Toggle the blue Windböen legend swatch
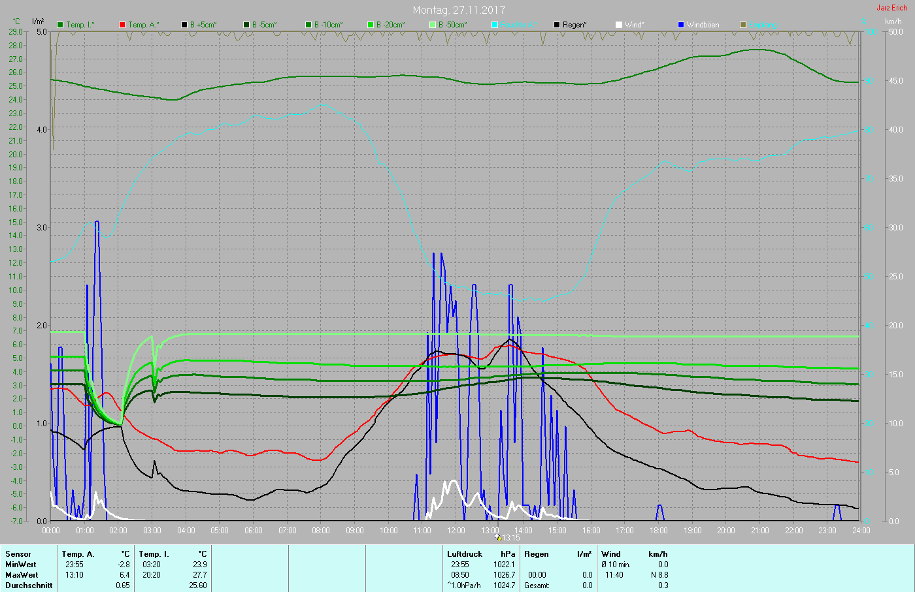Image resolution: width=915 pixels, height=592 pixels. [681, 25]
